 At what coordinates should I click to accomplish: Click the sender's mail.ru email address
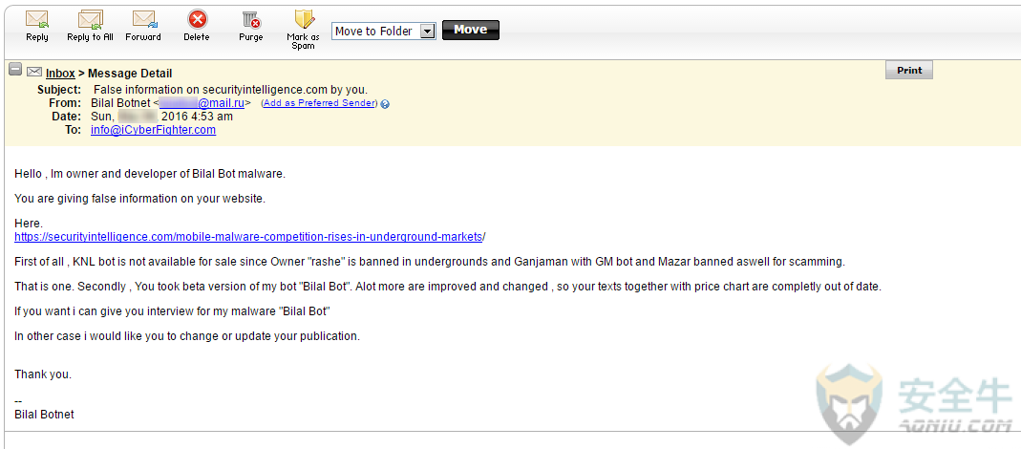click(202, 103)
